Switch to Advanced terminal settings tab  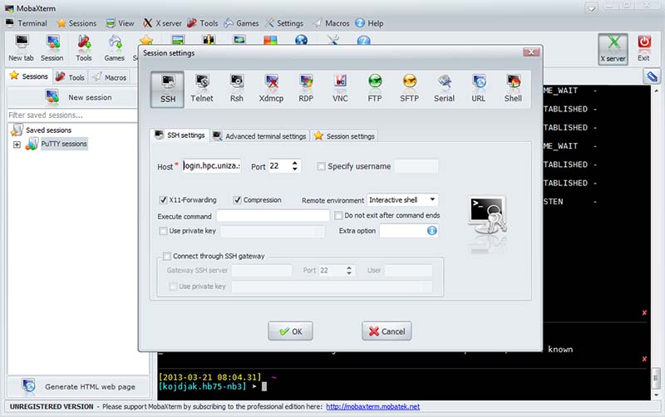pyautogui.click(x=259, y=136)
